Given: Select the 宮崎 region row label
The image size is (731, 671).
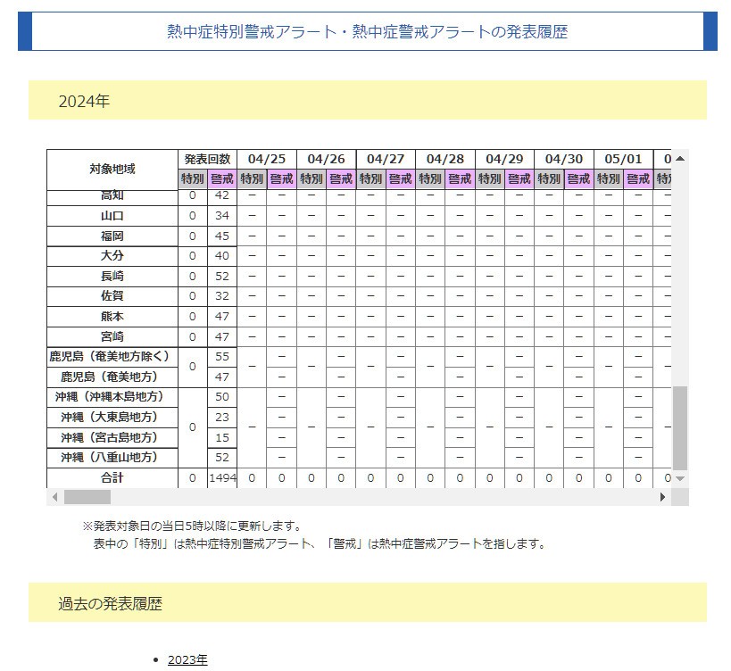Looking at the screenshot, I should tap(112, 337).
